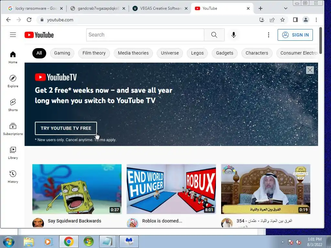Open History in sidebar

coord(13,177)
